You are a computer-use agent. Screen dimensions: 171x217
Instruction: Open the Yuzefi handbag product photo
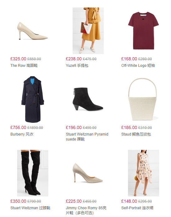pyautogui.click(x=88, y=31)
